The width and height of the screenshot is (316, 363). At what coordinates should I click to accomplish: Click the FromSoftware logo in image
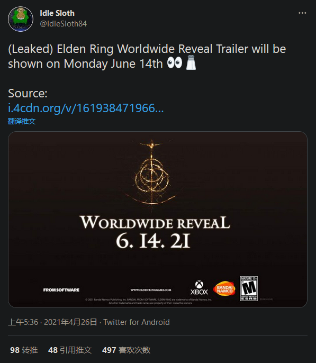[x=61, y=290]
